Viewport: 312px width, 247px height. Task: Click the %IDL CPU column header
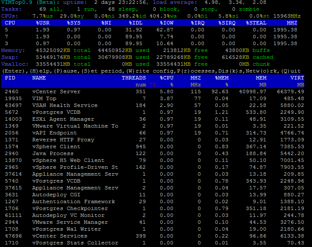point(136,23)
